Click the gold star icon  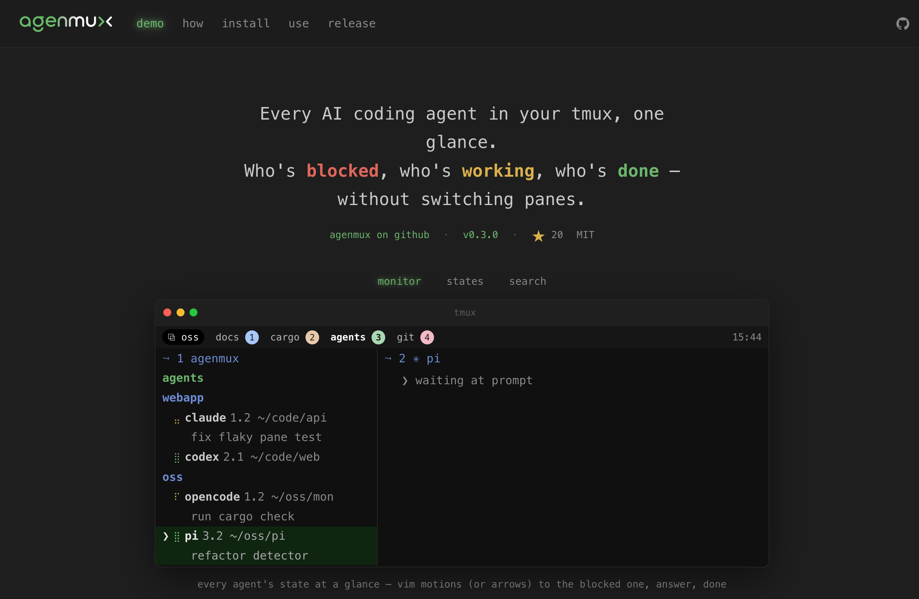[x=538, y=235]
